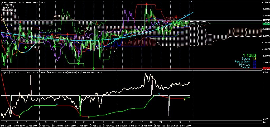270x127 pixels.
Task: Click the red down arrow at the chart's highest peak
Action: [146, 4]
